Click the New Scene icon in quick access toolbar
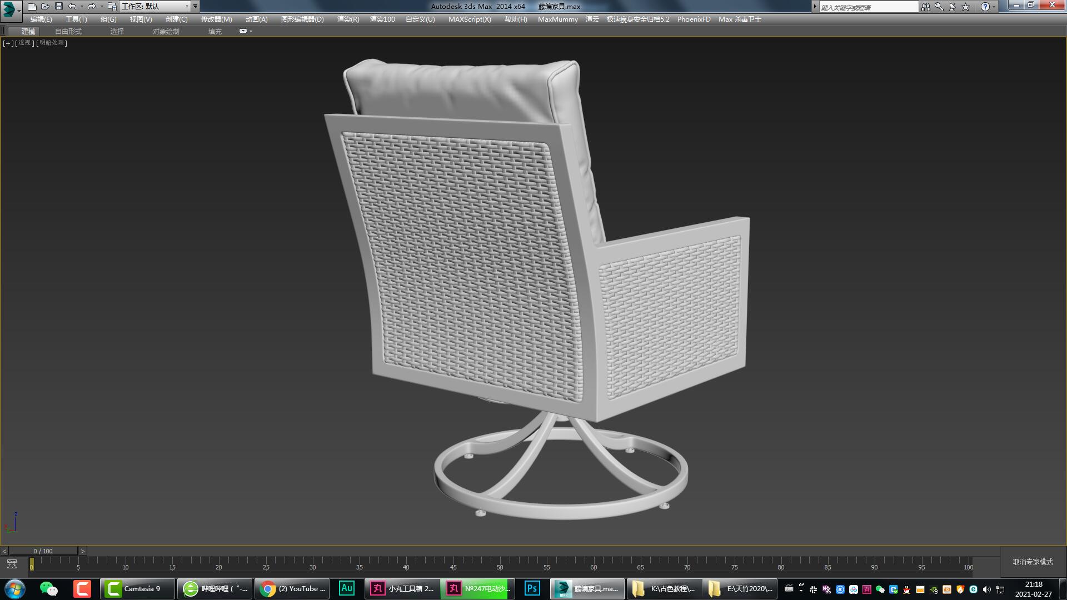This screenshot has width=1067, height=600. (32, 6)
